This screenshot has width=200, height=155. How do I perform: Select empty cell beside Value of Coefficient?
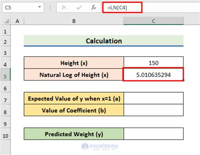154,110
